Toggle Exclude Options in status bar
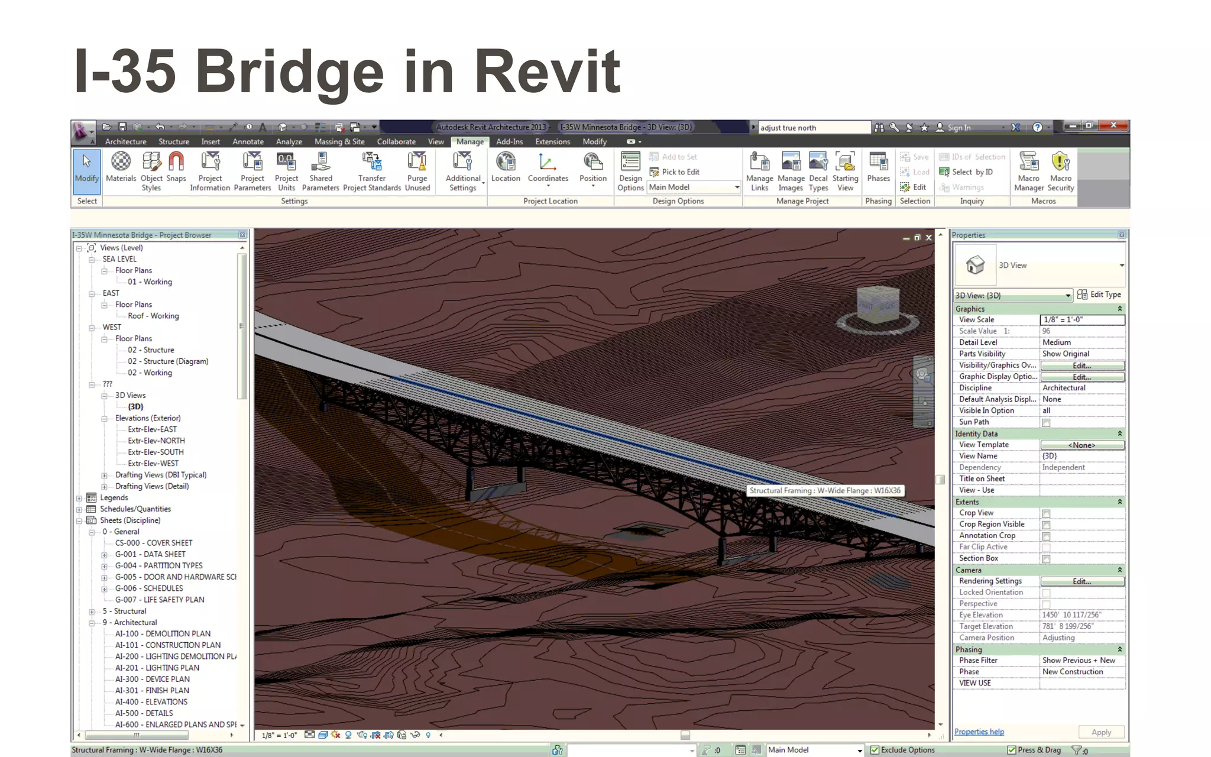The width and height of the screenshot is (1211, 757). pyautogui.click(x=875, y=750)
